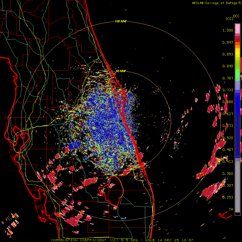Click the 18:07 time stamp

[187, 240]
